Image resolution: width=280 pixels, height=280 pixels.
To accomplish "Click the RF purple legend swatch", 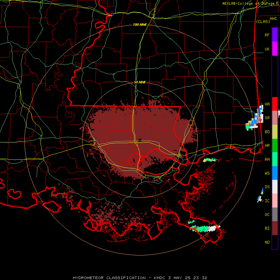I will [x=275, y=35].
